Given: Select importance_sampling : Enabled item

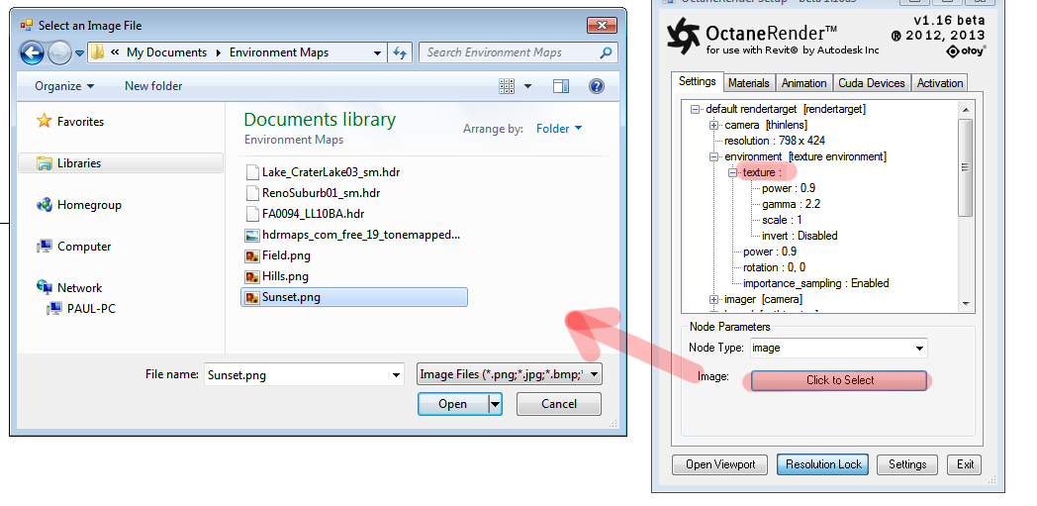Looking at the screenshot, I should 815,284.
